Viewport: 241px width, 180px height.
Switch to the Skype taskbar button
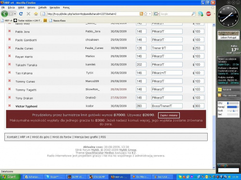[55, 177]
